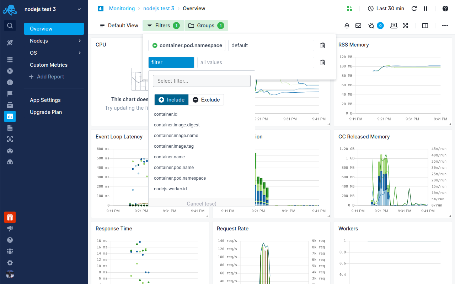Click nodejs test 3 breadcrumb link
This screenshot has height=284, width=455.
[159, 9]
